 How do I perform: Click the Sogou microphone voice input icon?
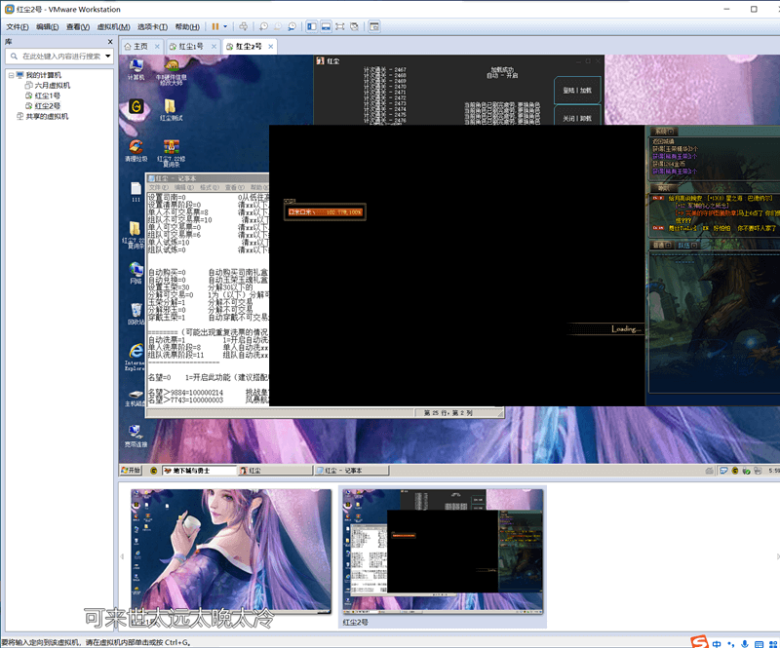(x=745, y=644)
